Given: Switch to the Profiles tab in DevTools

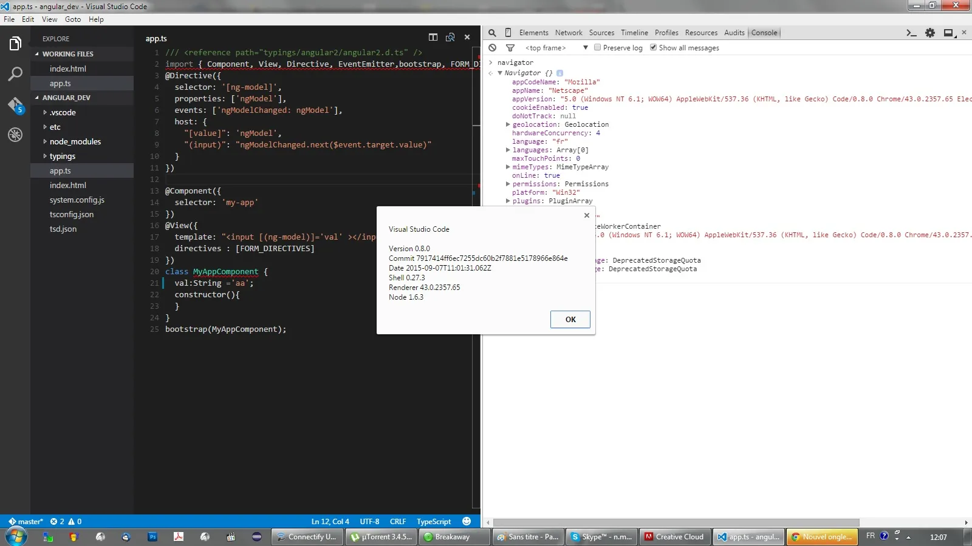Looking at the screenshot, I should point(666,33).
